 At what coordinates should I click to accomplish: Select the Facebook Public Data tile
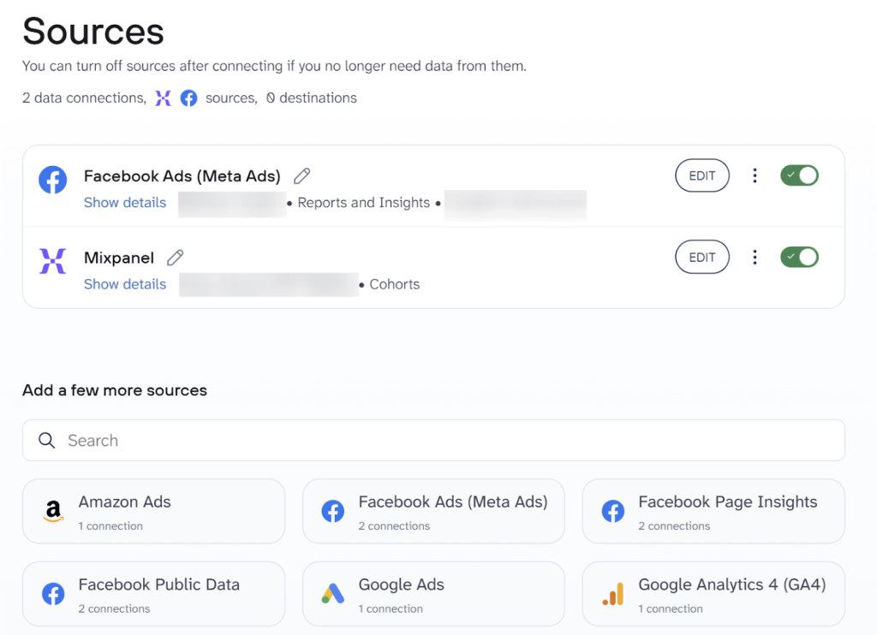(x=154, y=593)
